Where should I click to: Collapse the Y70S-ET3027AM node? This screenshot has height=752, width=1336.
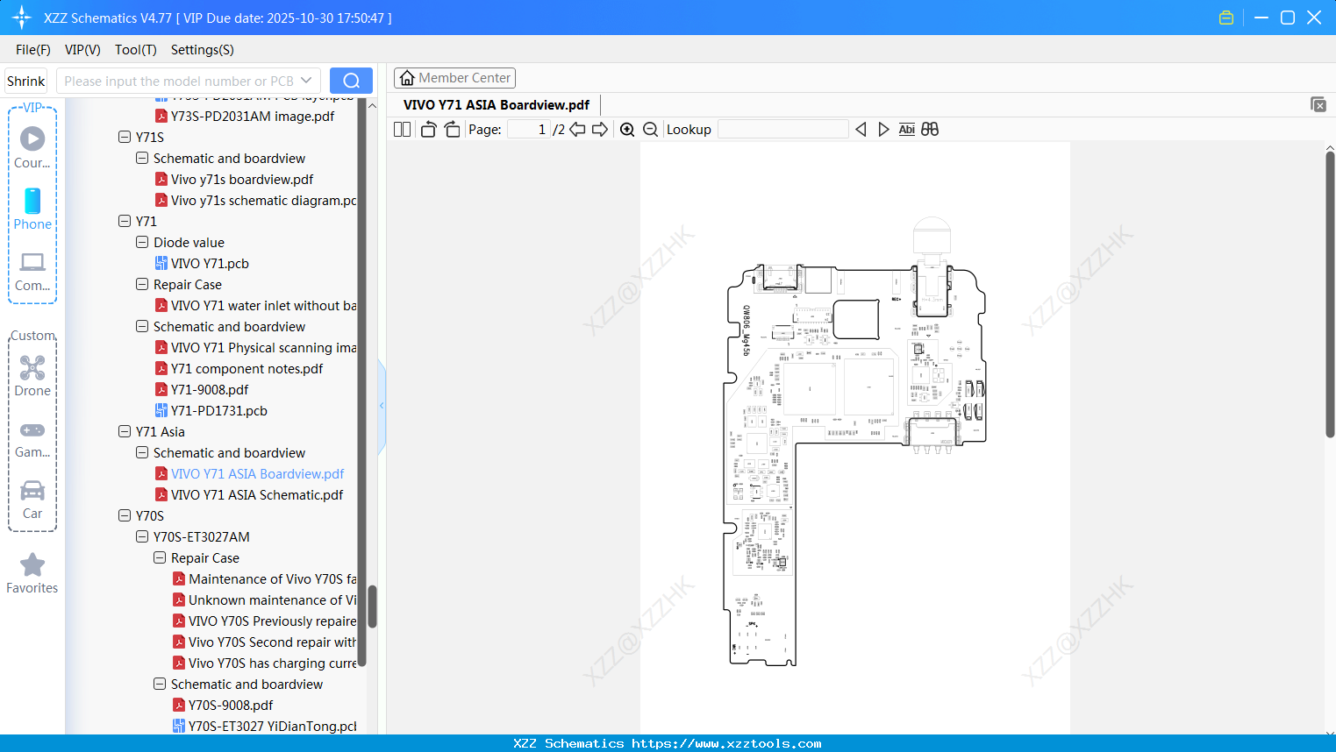click(142, 536)
